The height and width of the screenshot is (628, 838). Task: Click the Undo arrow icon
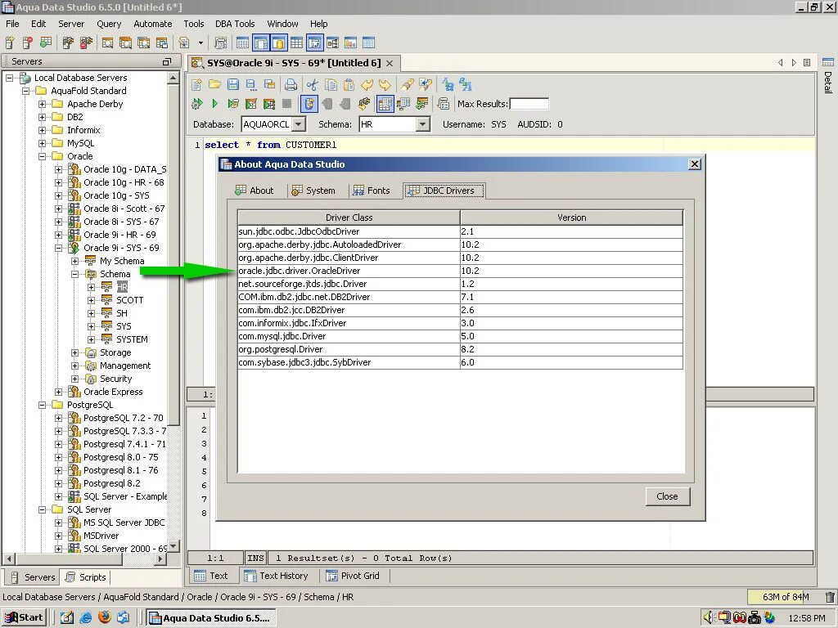(x=367, y=84)
